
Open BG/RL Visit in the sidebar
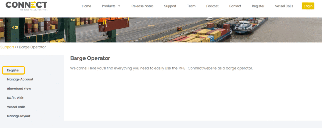(x=15, y=98)
